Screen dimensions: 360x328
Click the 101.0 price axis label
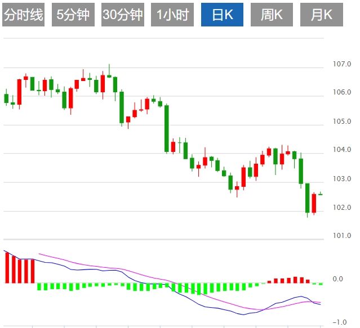(x=342, y=236)
